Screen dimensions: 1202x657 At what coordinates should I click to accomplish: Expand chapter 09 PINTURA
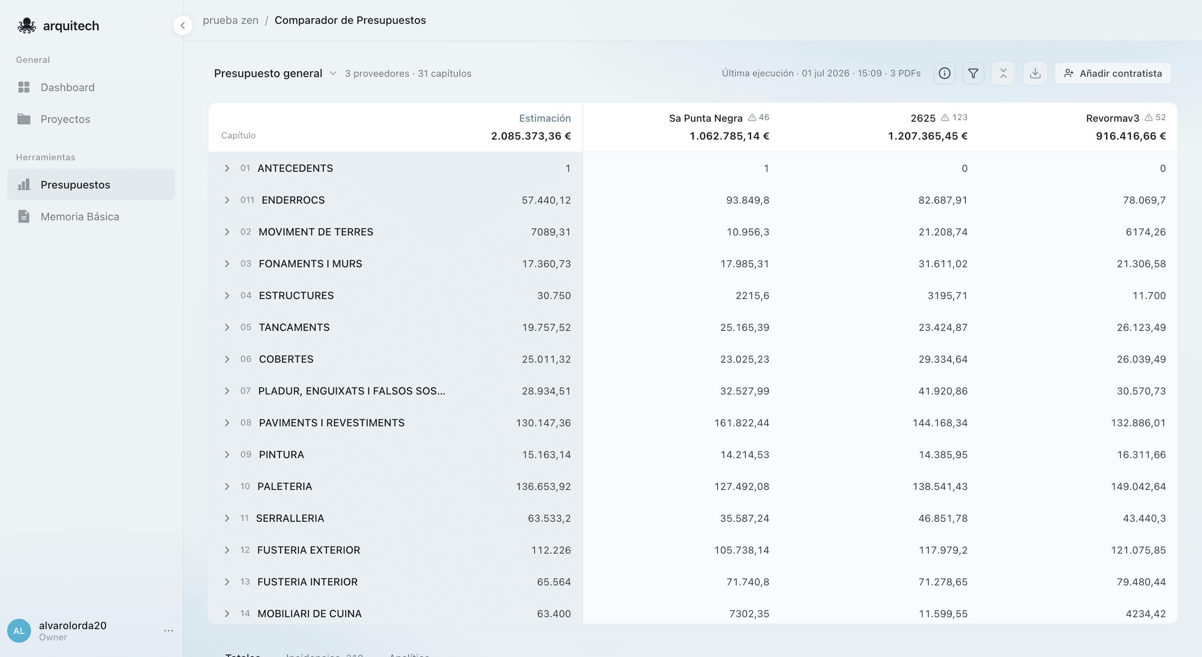(227, 455)
